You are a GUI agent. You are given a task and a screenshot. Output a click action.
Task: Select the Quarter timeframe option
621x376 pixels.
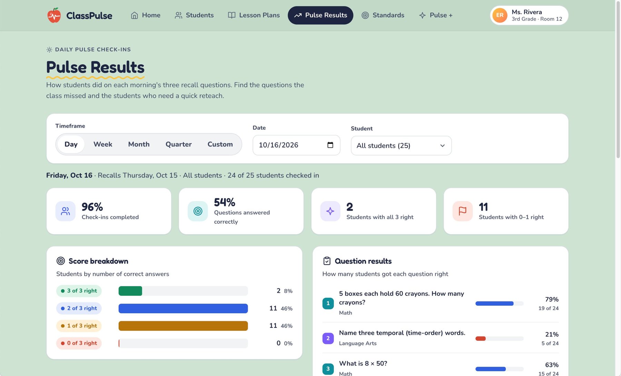(178, 144)
